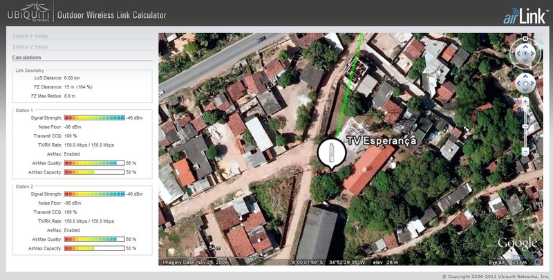
Task: Click the North compass N indicator
Action: coord(525,39)
